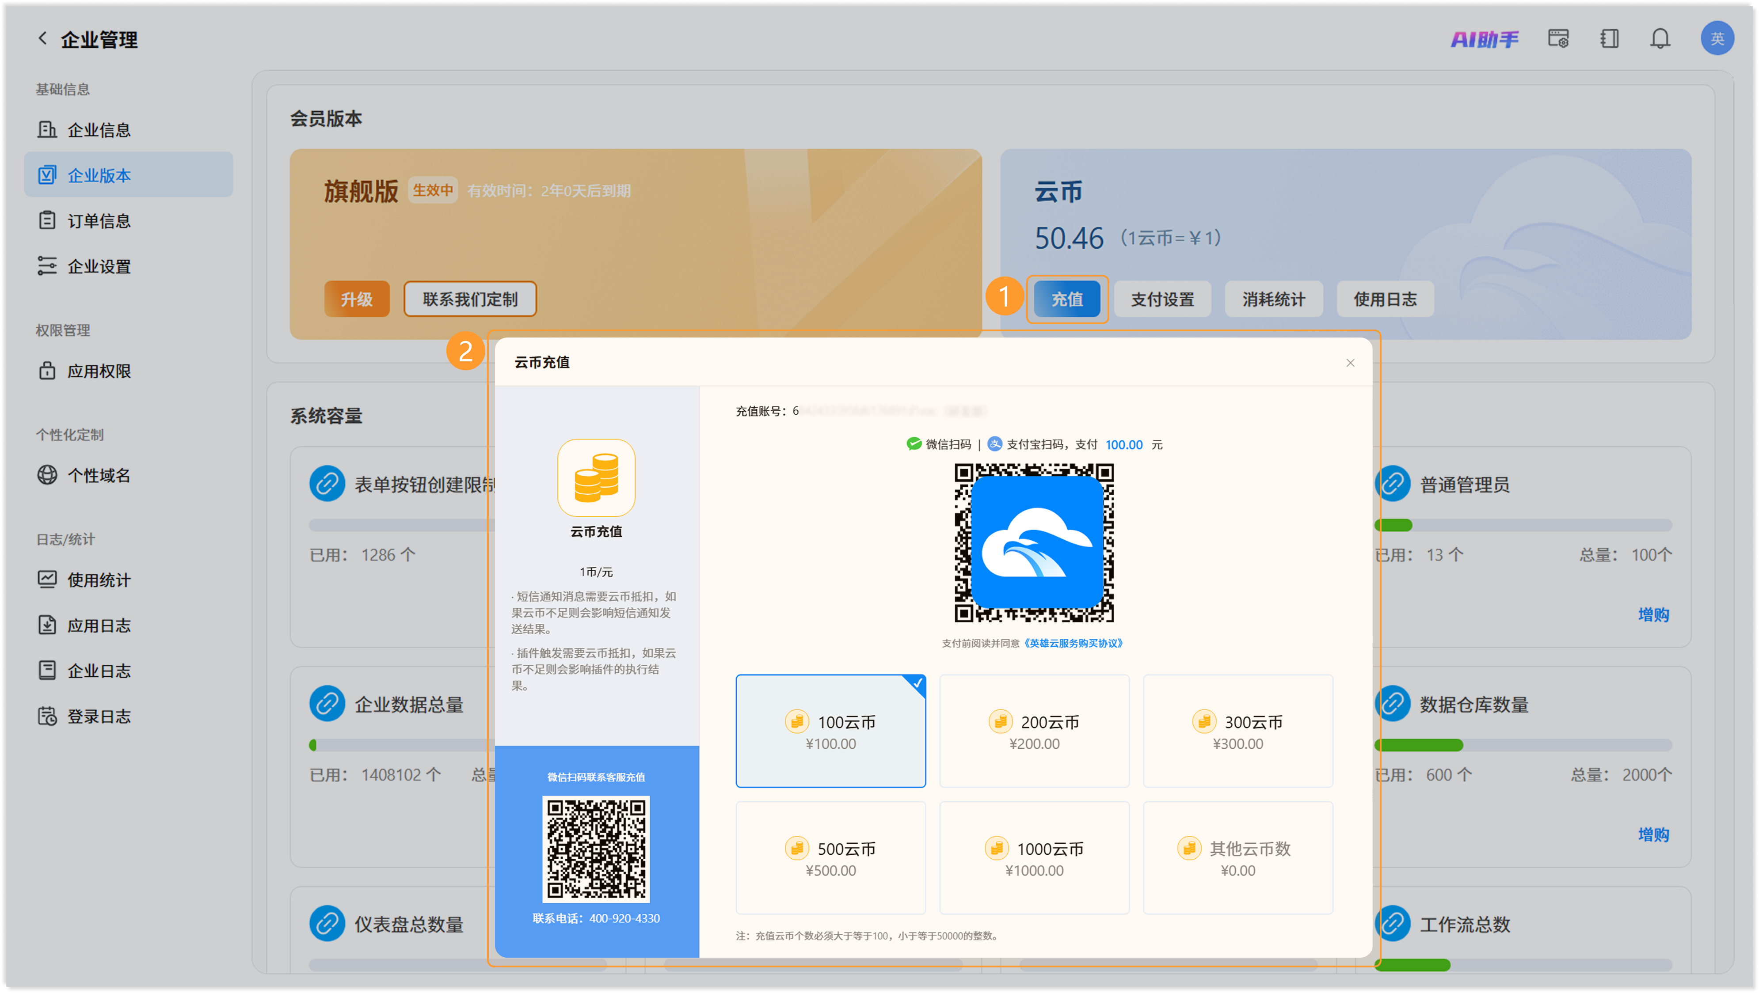Screen dimensions: 1759x993
Task: Open 个性域名 in the sidebar
Action: [x=128, y=475]
